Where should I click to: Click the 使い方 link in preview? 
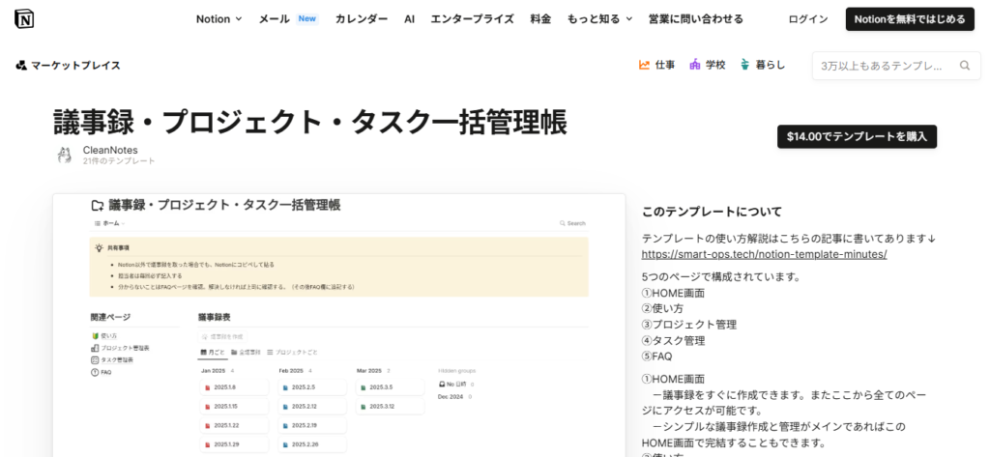pyautogui.click(x=108, y=336)
